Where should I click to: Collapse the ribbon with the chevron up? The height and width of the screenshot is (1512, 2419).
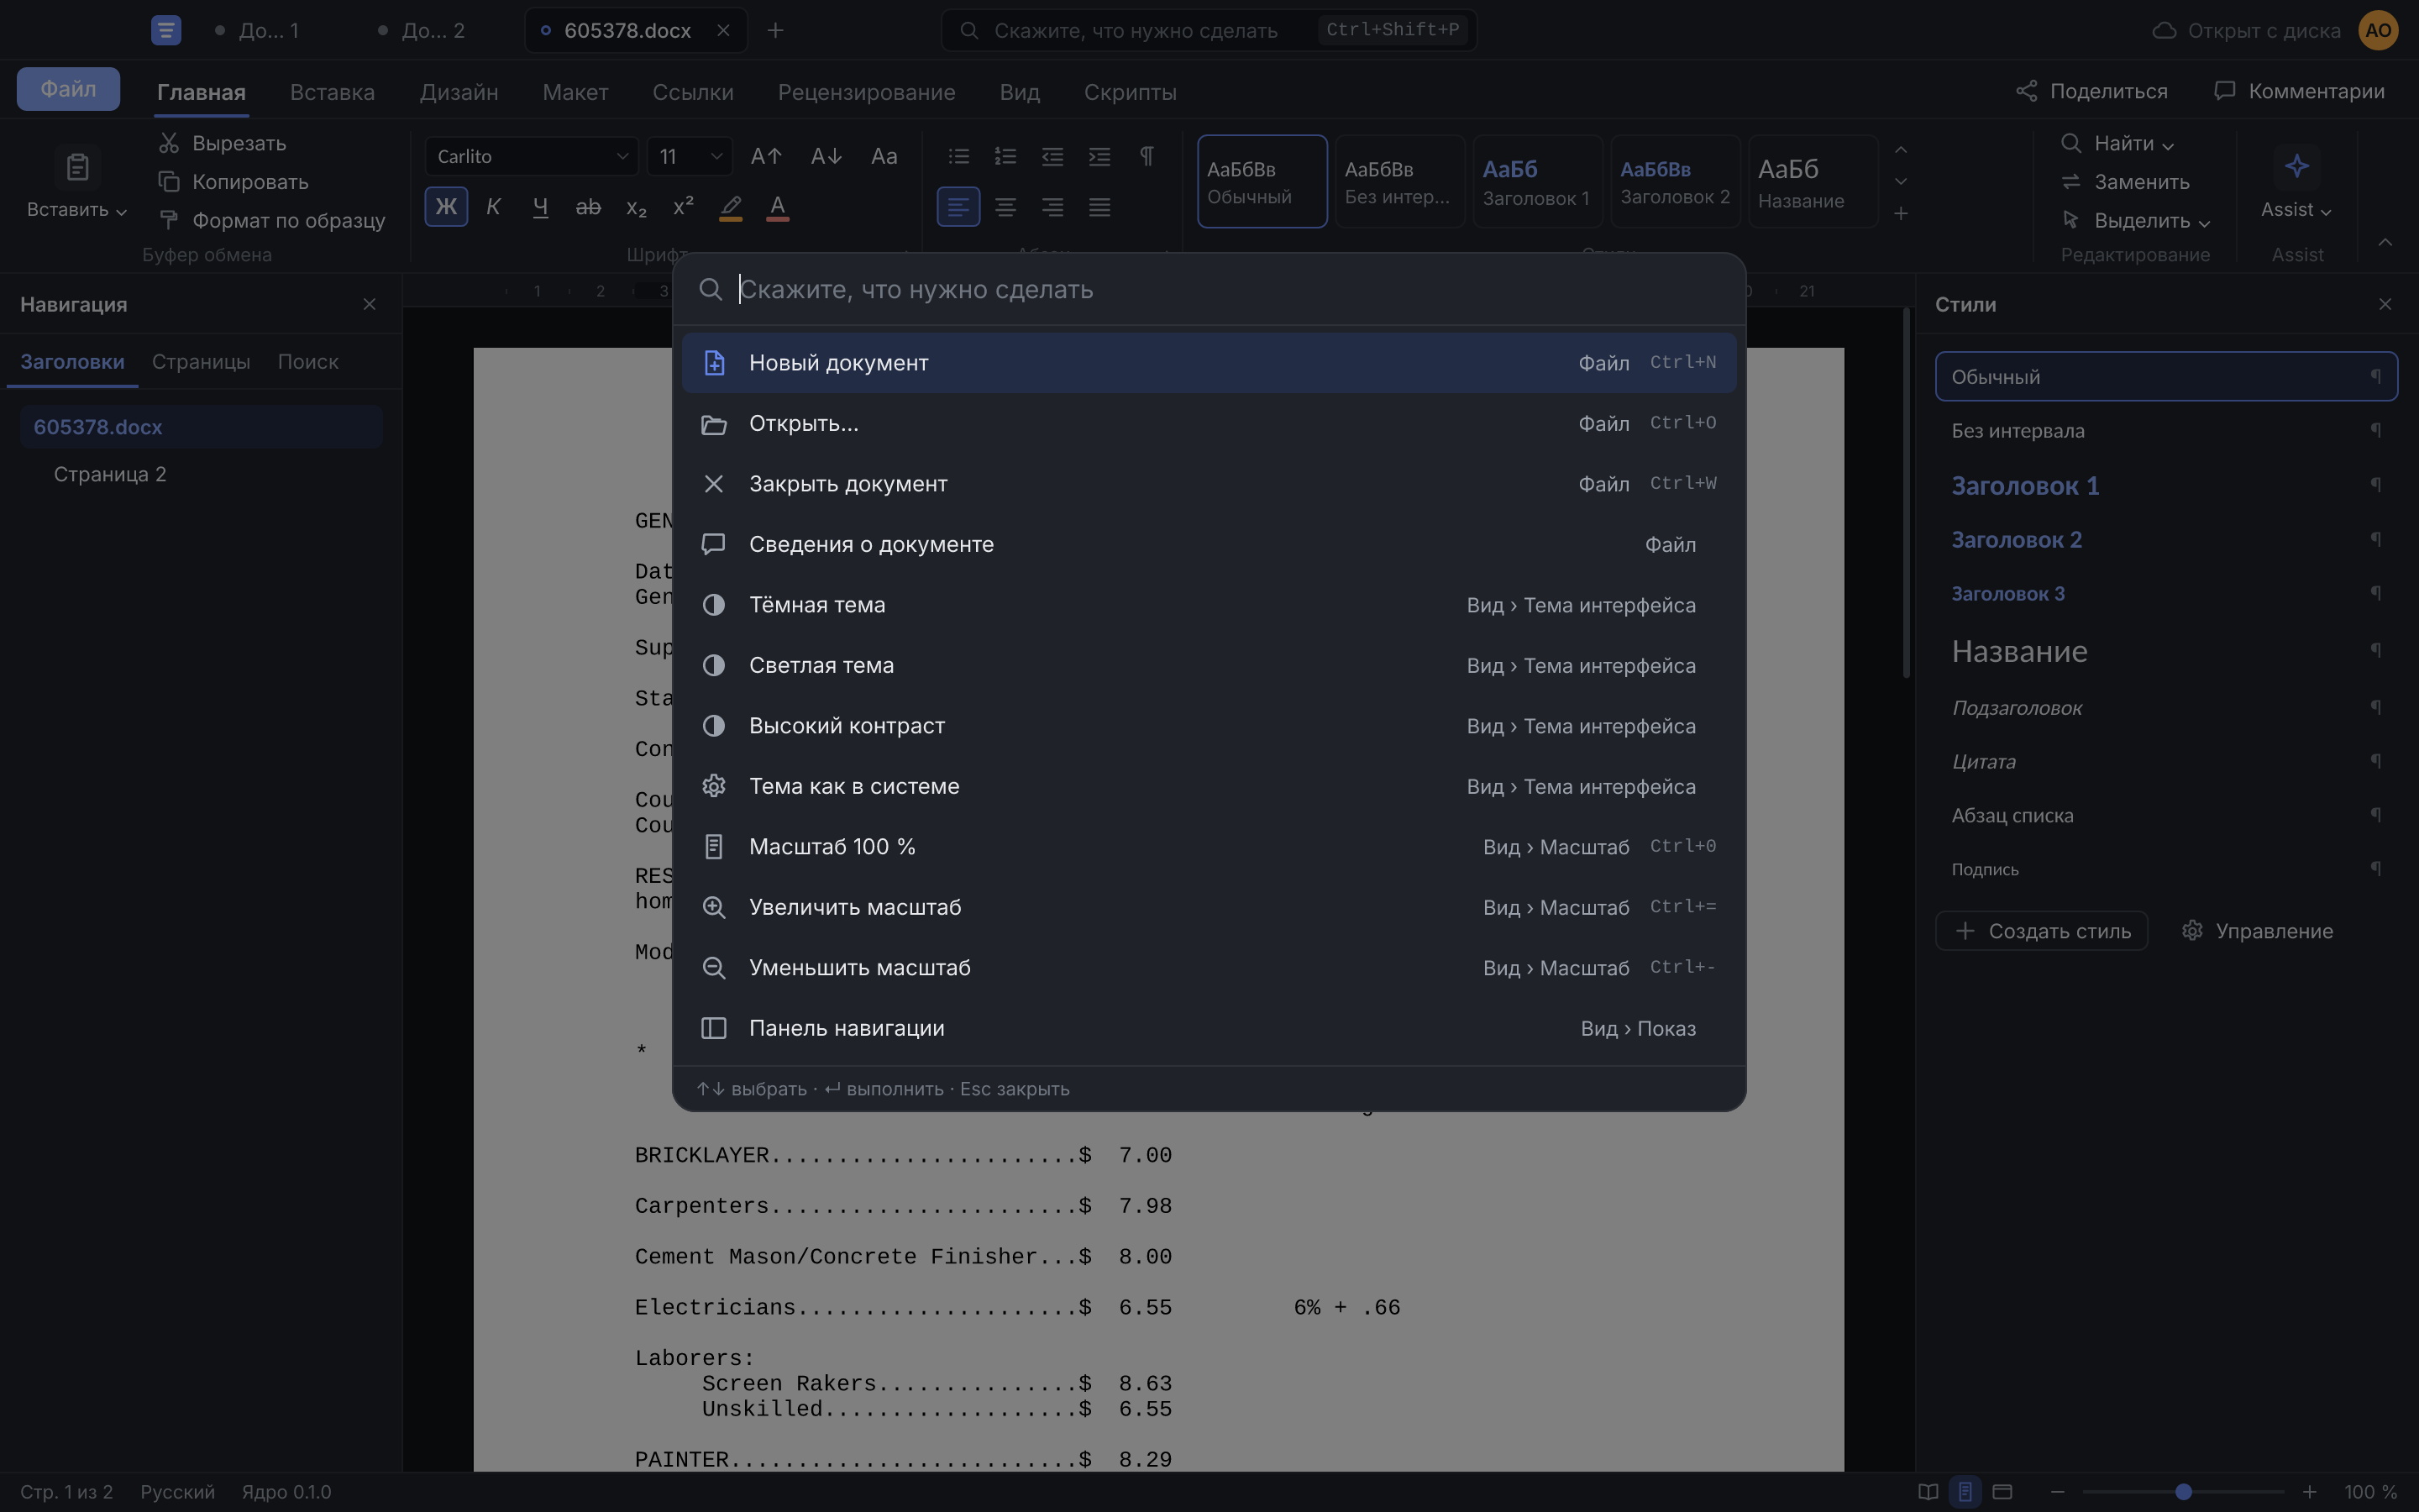click(x=2385, y=242)
